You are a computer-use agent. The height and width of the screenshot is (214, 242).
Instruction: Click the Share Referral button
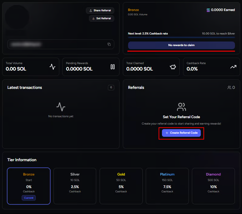click(x=100, y=10)
